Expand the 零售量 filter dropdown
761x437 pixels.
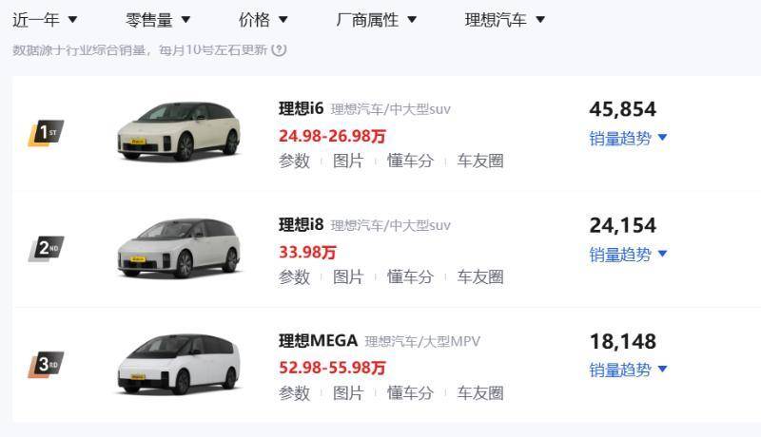click(x=158, y=19)
